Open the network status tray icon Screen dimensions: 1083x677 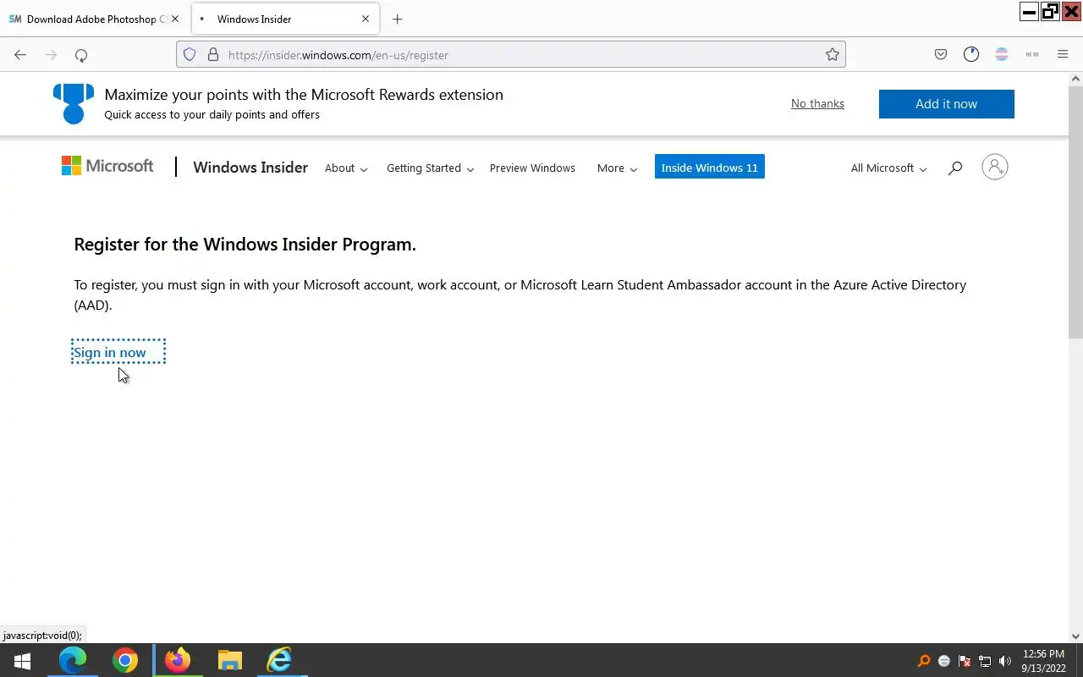point(985,661)
